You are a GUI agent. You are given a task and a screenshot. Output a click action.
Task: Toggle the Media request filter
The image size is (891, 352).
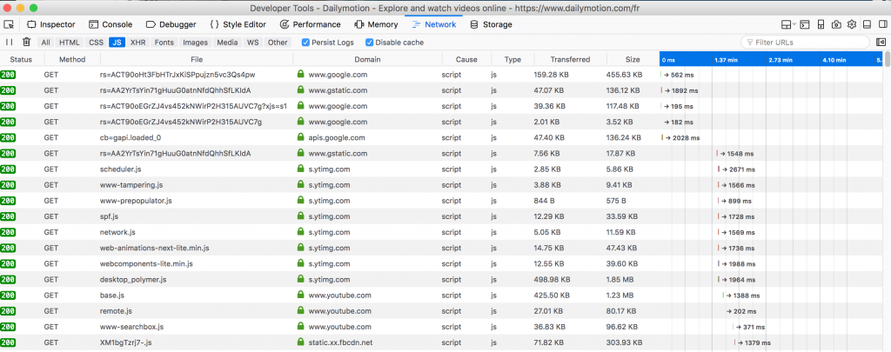227,43
